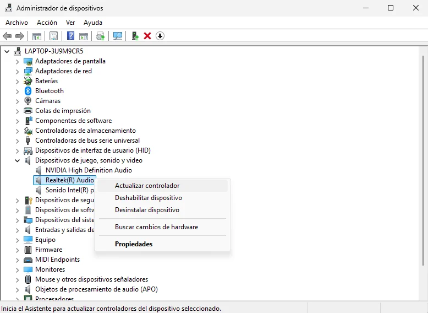Collapse the LAPTOP-3U9M9CR5 root node

click(x=7, y=51)
